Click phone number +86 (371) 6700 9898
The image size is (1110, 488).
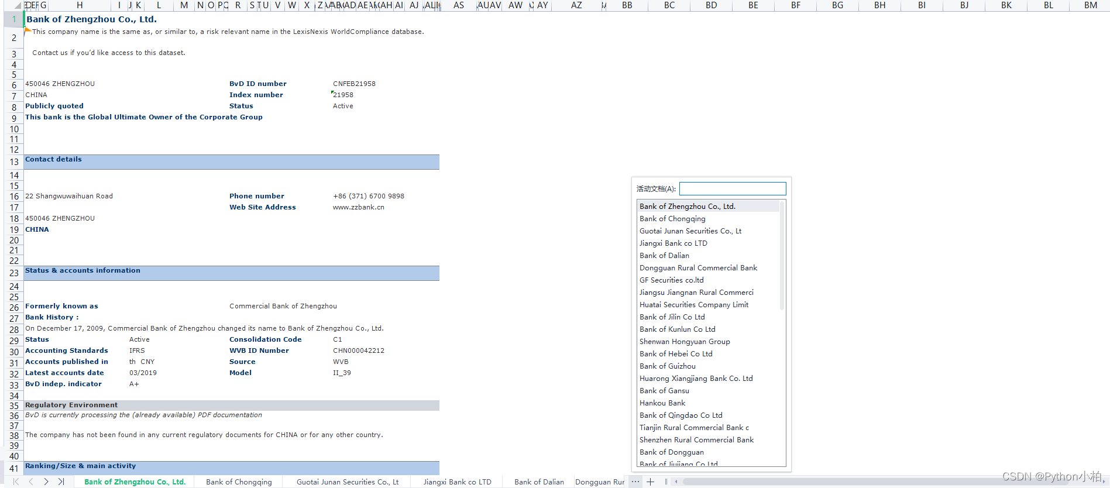coord(369,196)
